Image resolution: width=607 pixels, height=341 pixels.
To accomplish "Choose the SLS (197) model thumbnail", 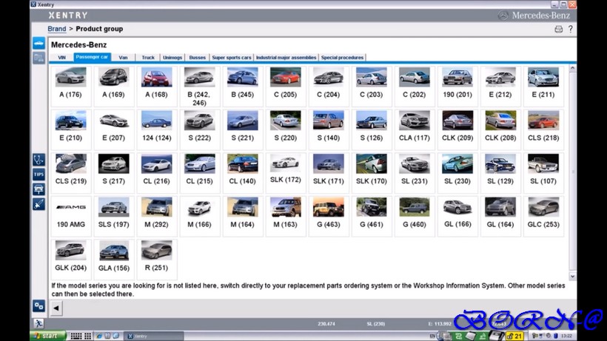I will [113, 215].
